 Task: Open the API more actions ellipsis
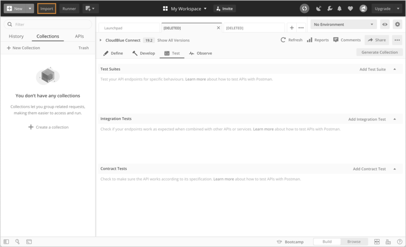pyautogui.click(x=397, y=40)
